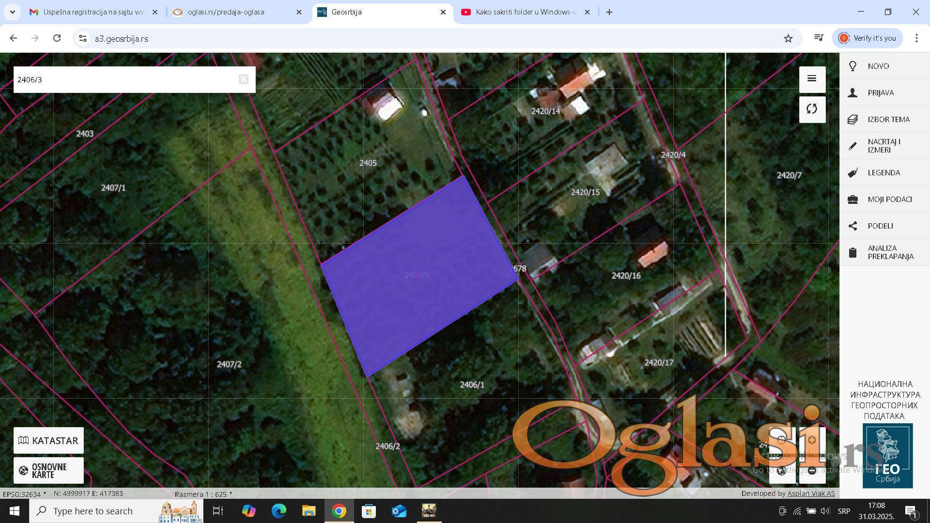Zoom in with the plus button
Screen dimensions: 930x523
(x=812, y=440)
